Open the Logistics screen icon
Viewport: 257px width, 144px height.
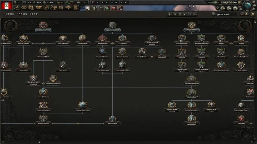coord(76,7)
